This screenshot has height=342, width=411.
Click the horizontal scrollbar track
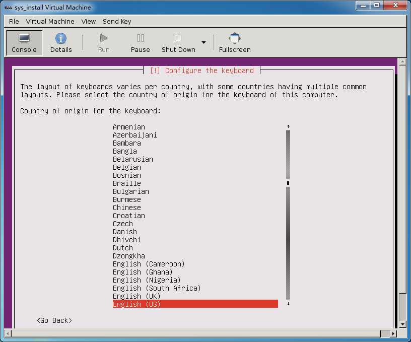196,333
